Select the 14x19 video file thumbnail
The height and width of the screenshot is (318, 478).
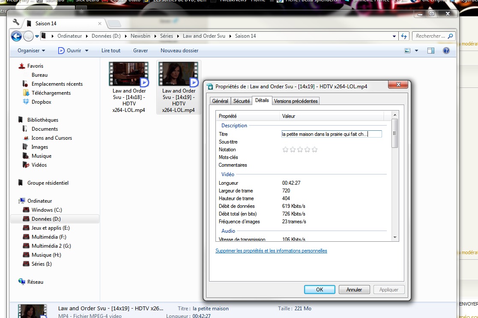coord(179,74)
